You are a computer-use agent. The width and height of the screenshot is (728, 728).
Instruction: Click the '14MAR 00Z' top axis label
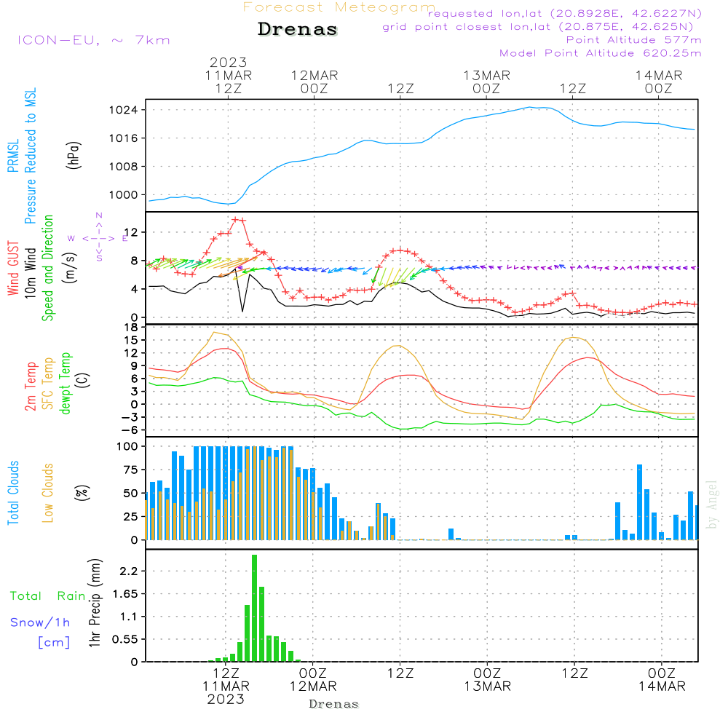tap(659, 82)
